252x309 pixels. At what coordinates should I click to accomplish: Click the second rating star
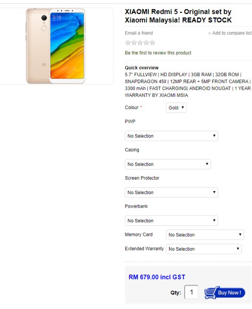[x=134, y=43]
